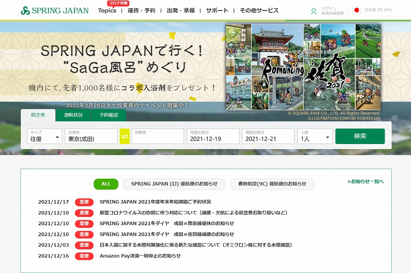This screenshot has height=273, width=411.
Task: Select the 航空券 tab
Action: pos(38,115)
